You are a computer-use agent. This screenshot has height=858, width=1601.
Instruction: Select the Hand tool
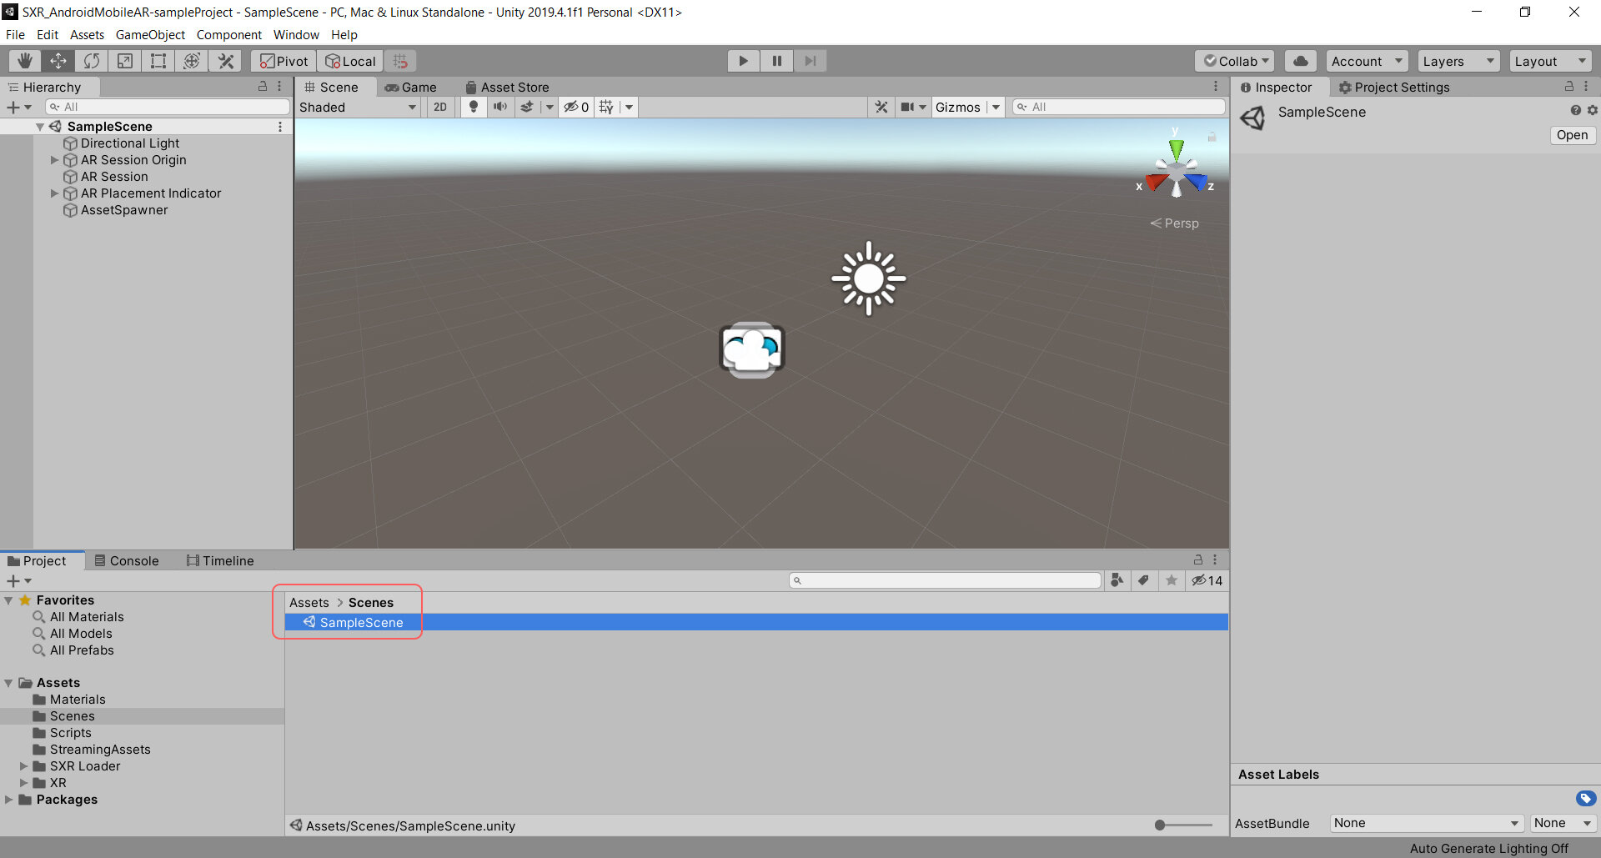coord(25,61)
